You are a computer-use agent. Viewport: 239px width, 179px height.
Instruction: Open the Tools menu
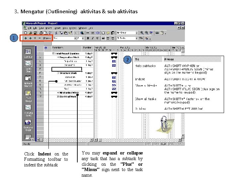[65, 28]
